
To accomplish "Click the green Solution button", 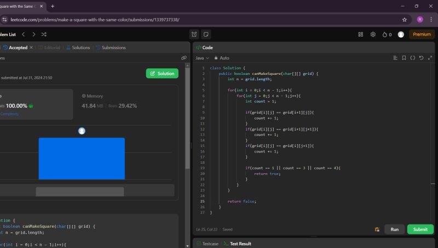I will point(162,73).
